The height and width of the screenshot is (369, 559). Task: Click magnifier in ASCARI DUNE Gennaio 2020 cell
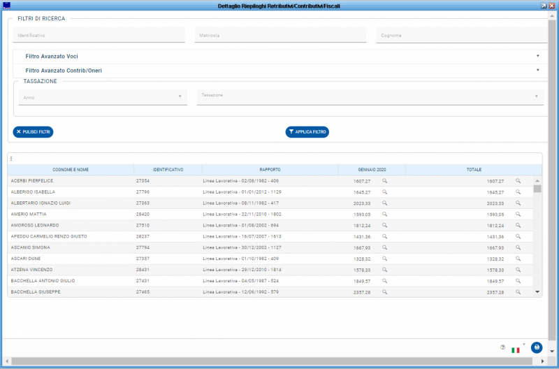point(384,259)
